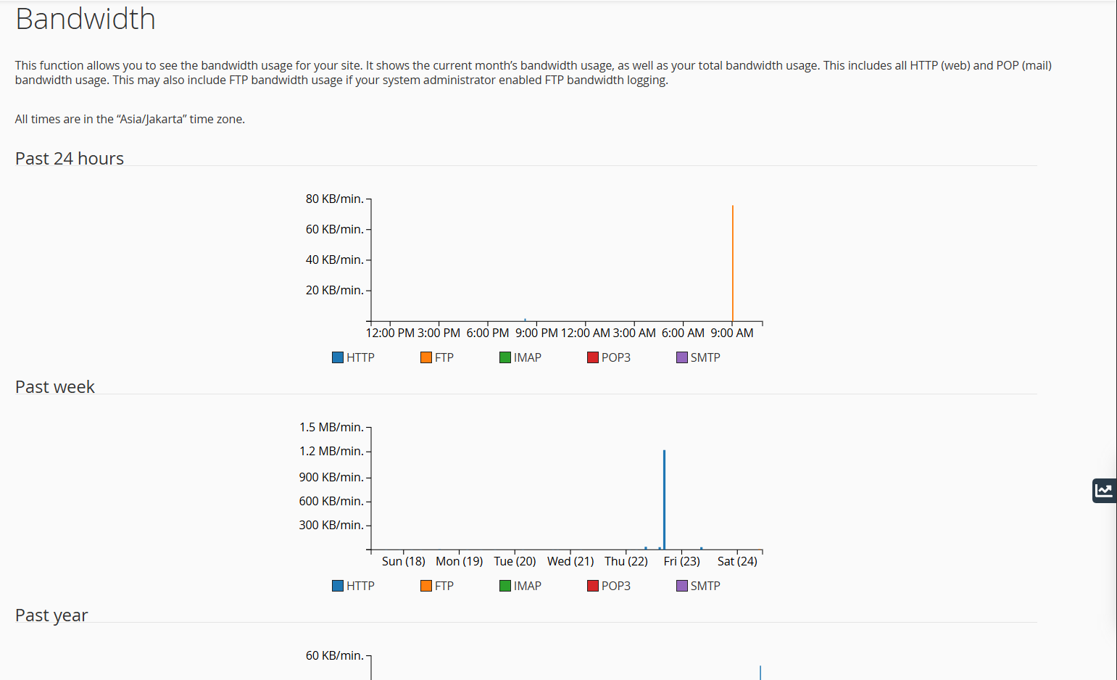Click the tall blue HTTP bar near Fri (23)

coord(664,499)
